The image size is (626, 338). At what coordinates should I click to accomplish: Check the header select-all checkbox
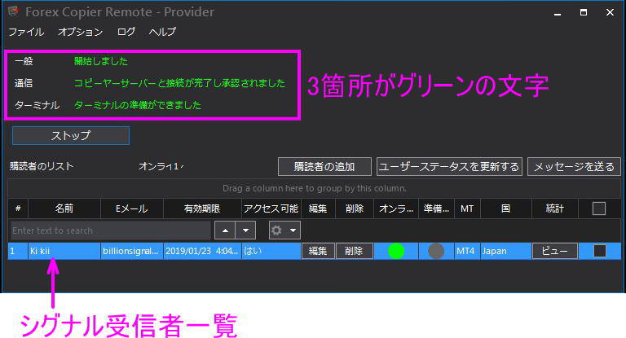point(599,209)
